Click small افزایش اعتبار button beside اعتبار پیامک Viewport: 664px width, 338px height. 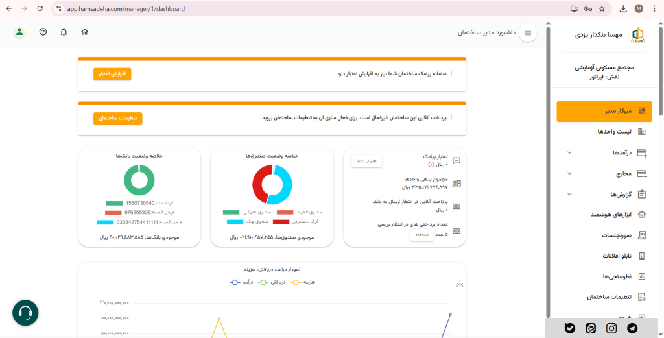point(366,162)
